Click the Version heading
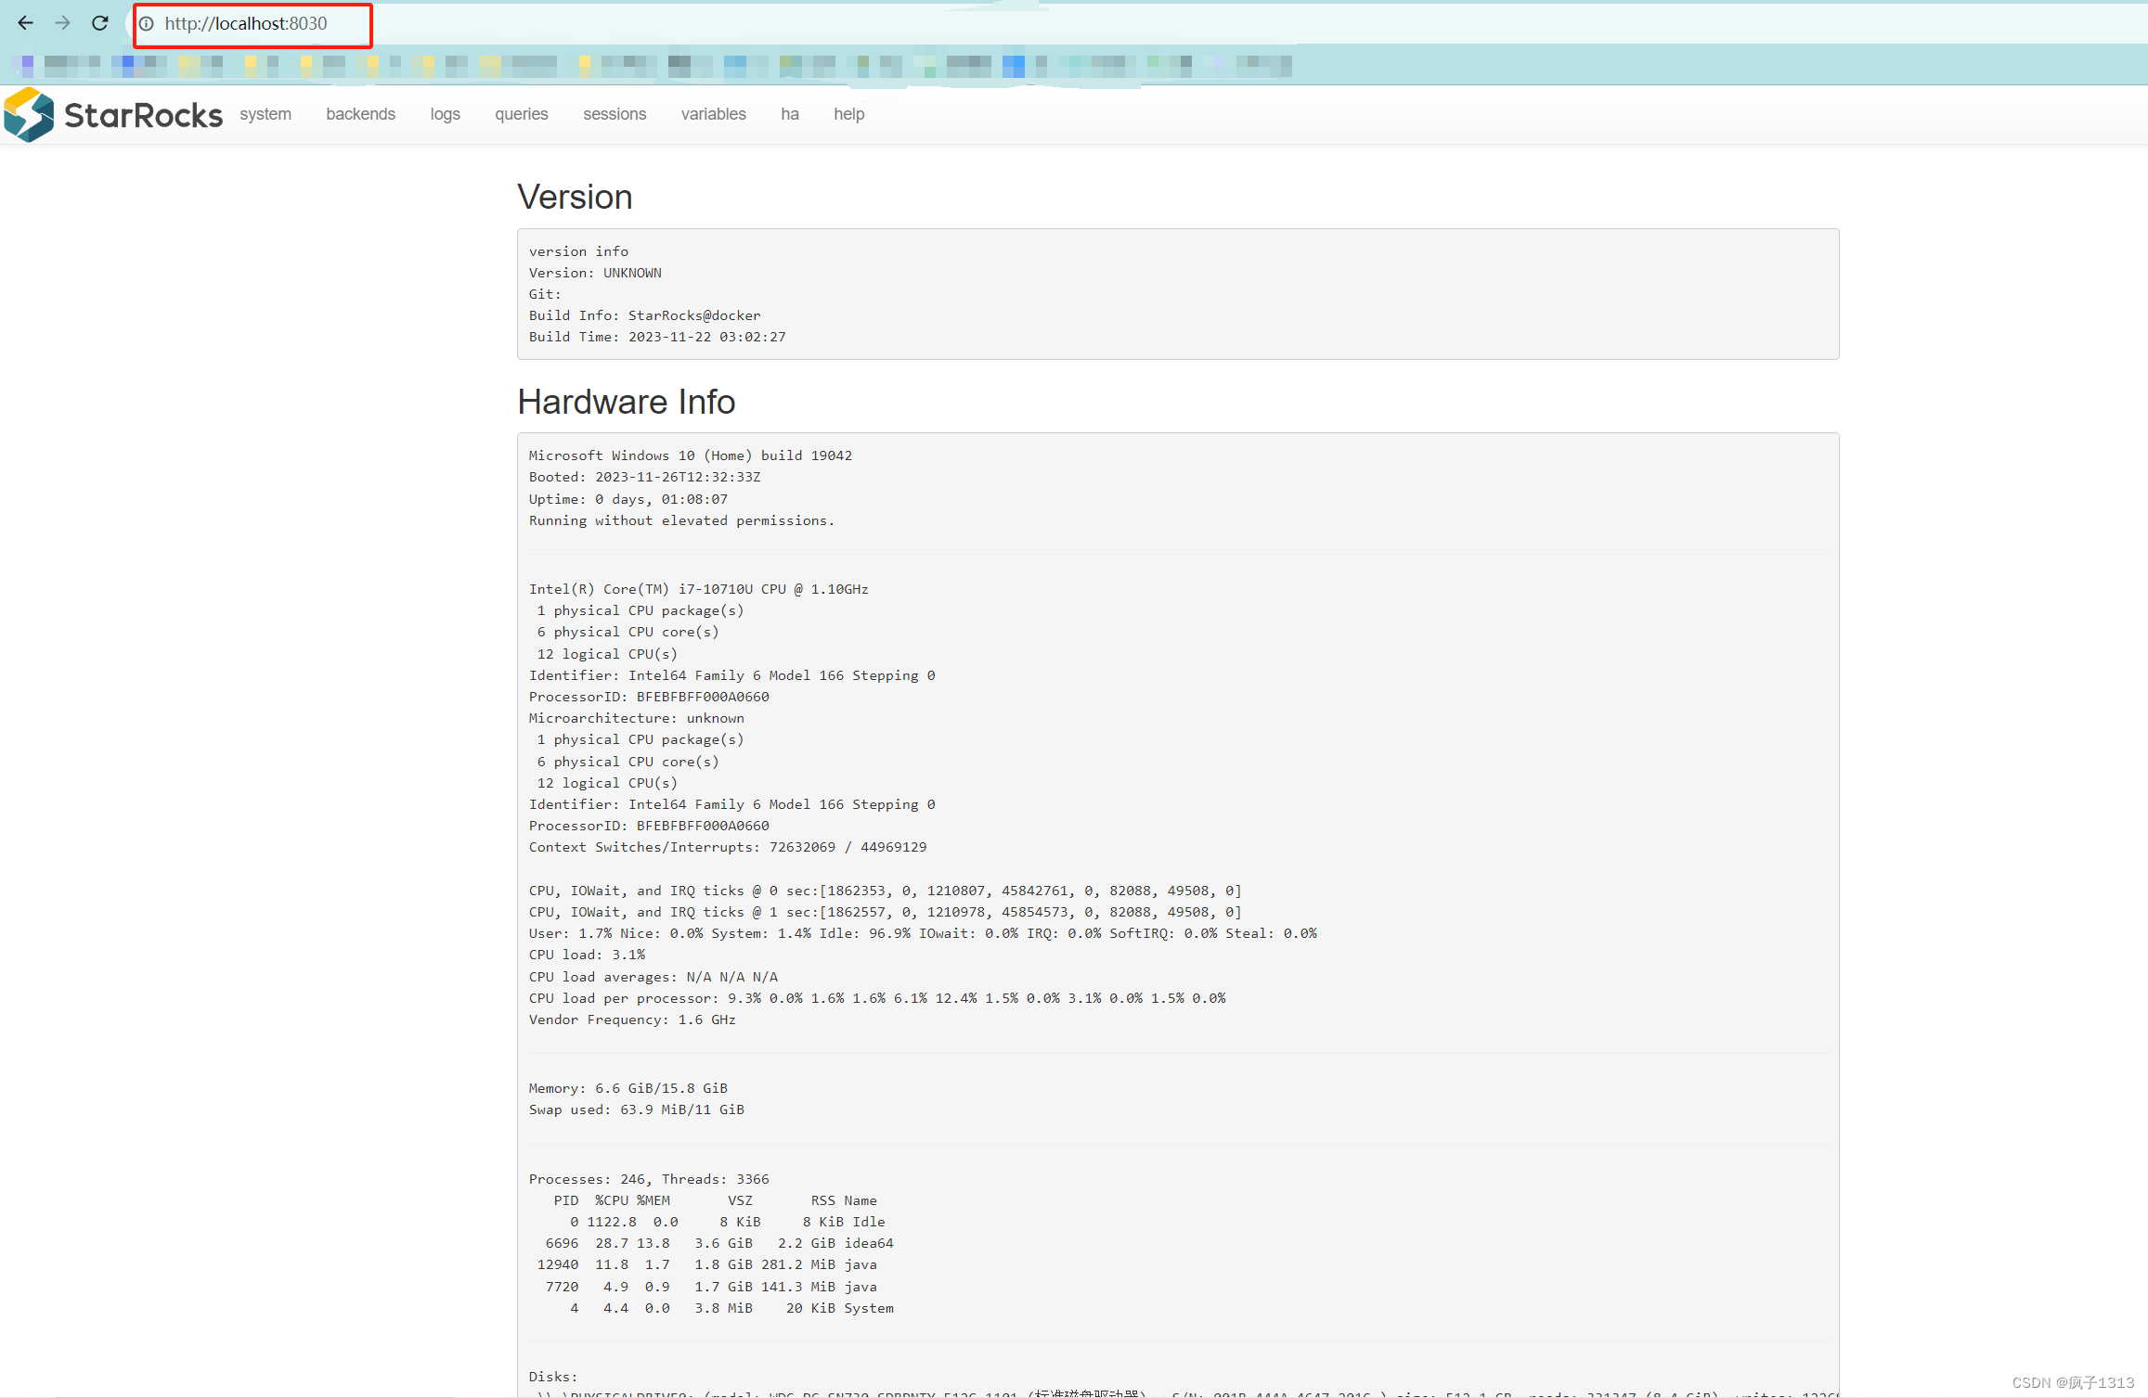The width and height of the screenshot is (2148, 1398). pyautogui.click(x=575, y=198)
